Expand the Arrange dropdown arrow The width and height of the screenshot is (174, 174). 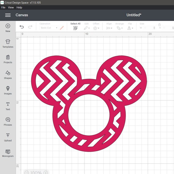[122, 28]
